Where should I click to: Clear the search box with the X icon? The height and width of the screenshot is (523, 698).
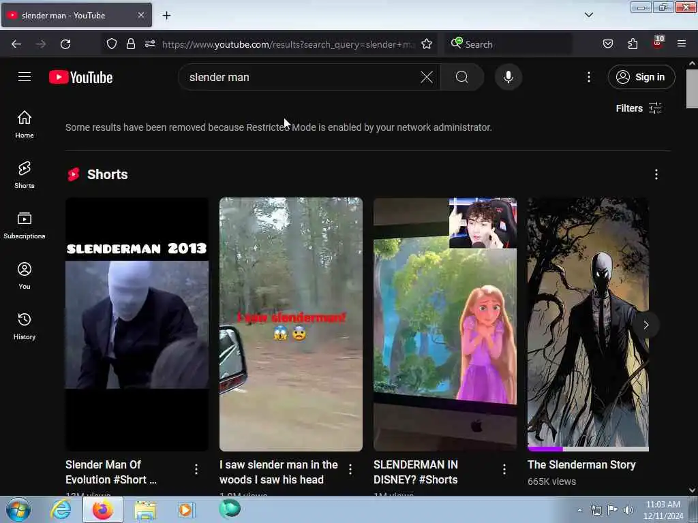427,77
